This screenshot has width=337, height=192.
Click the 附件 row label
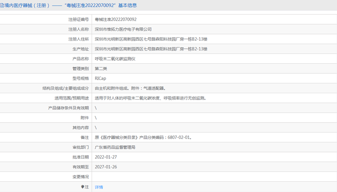(85, 118)
